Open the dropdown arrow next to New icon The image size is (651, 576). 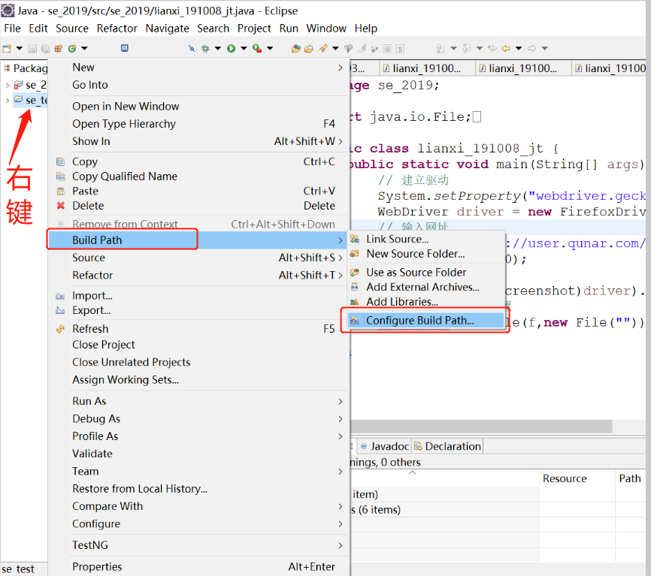19,49
